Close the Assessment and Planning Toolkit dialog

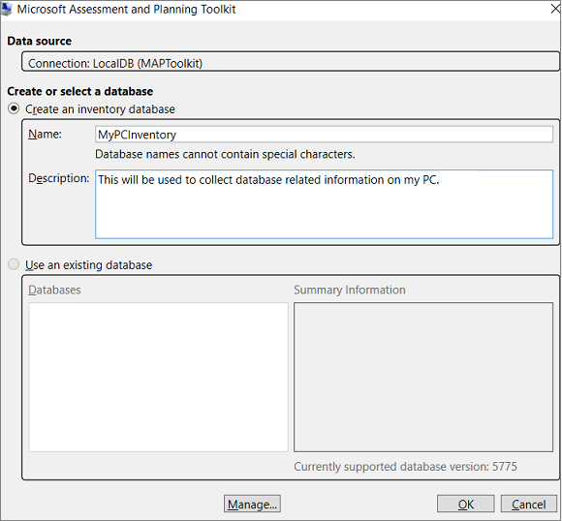[555, 9]
